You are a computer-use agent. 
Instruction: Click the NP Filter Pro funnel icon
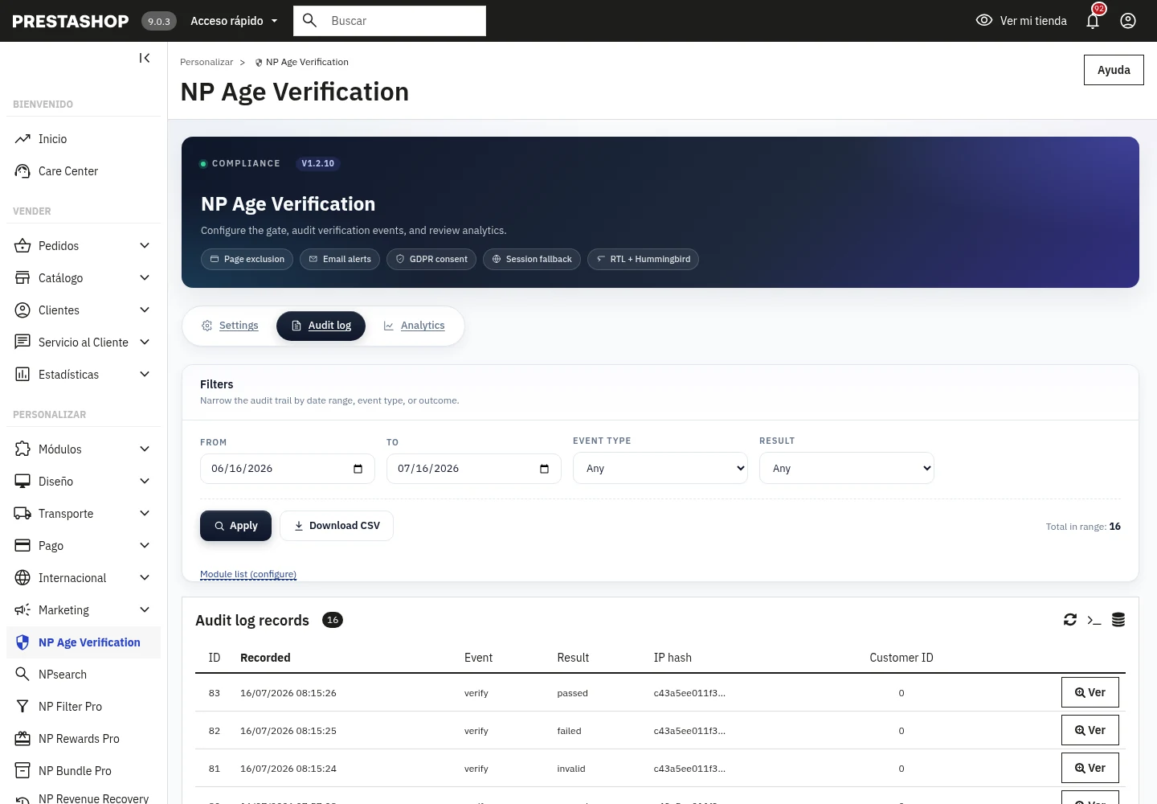(x=22, y=707)
